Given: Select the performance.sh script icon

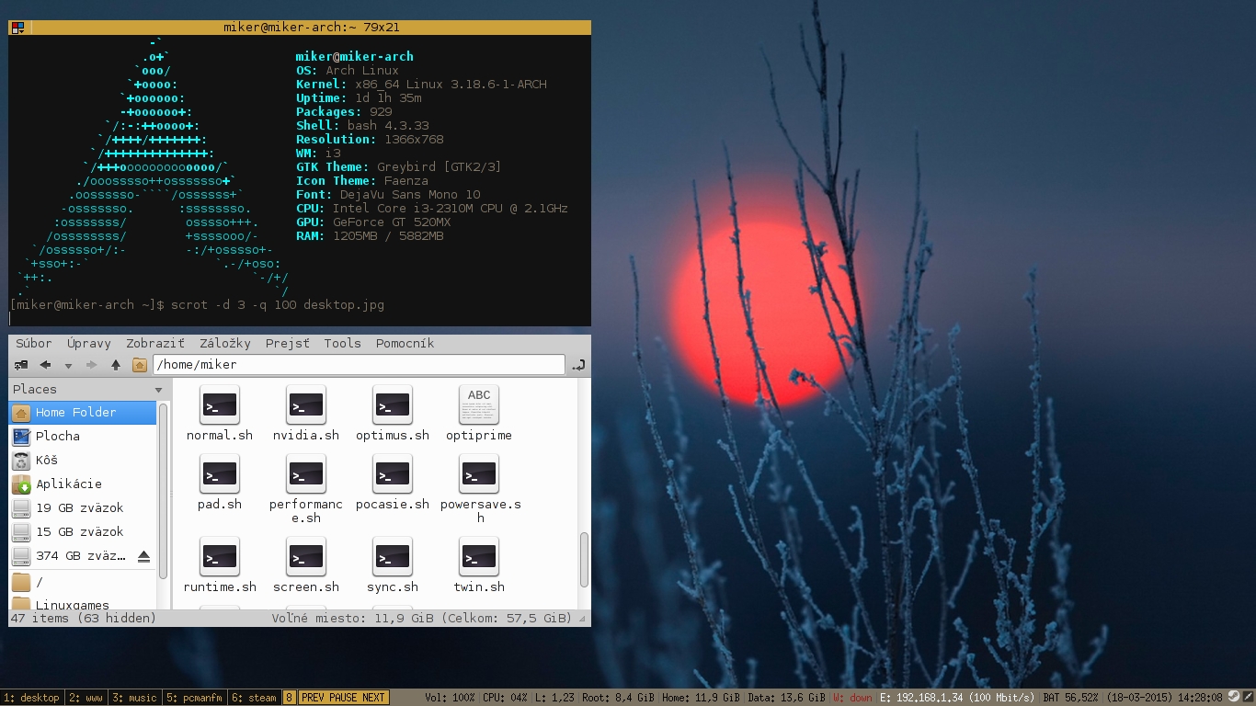Looking at the screenshot, I should point(306,474).
